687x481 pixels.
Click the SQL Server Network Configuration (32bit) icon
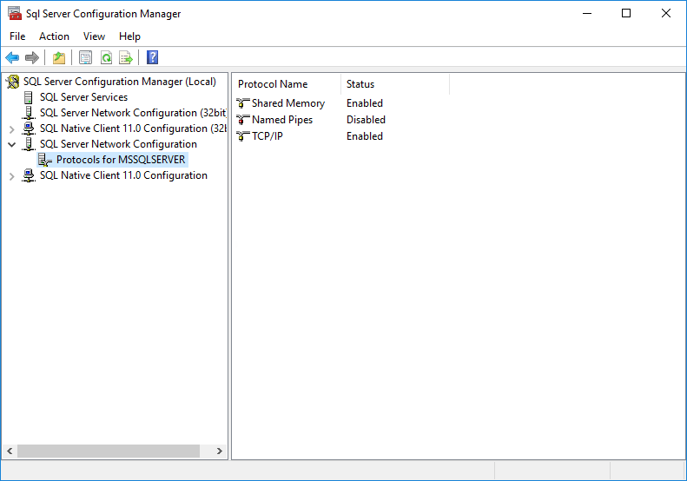coord(29,113)
